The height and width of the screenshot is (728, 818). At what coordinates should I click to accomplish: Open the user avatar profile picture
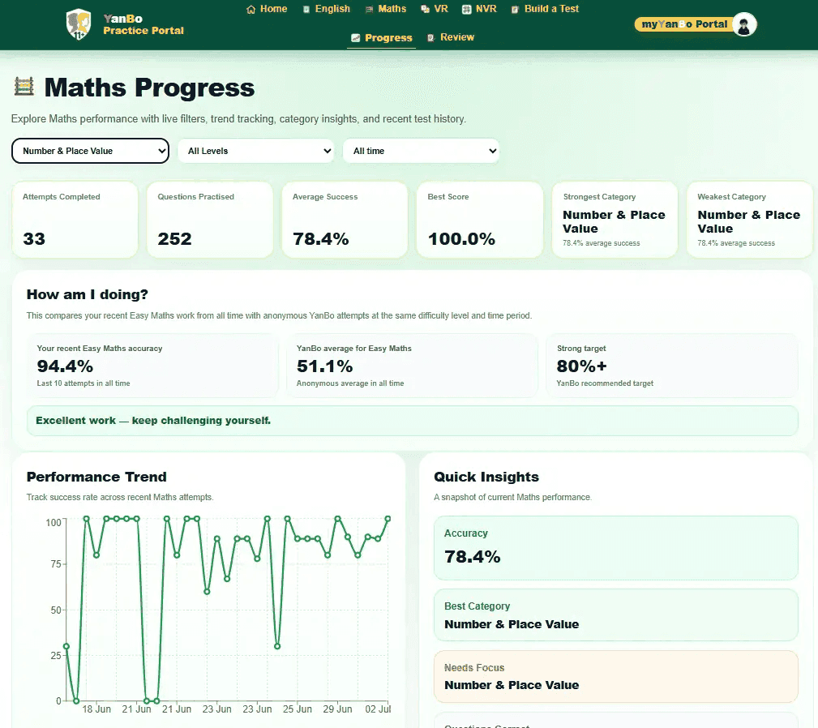pos(744,24)
